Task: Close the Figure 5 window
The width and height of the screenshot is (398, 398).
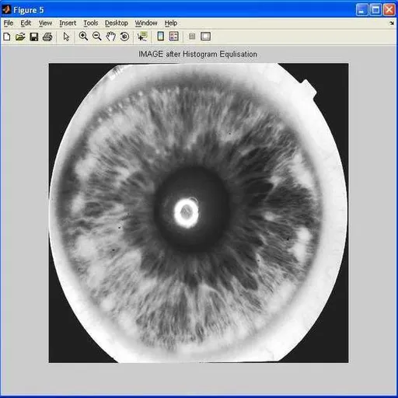Action: pyautogui.click(x=389, y=10)
